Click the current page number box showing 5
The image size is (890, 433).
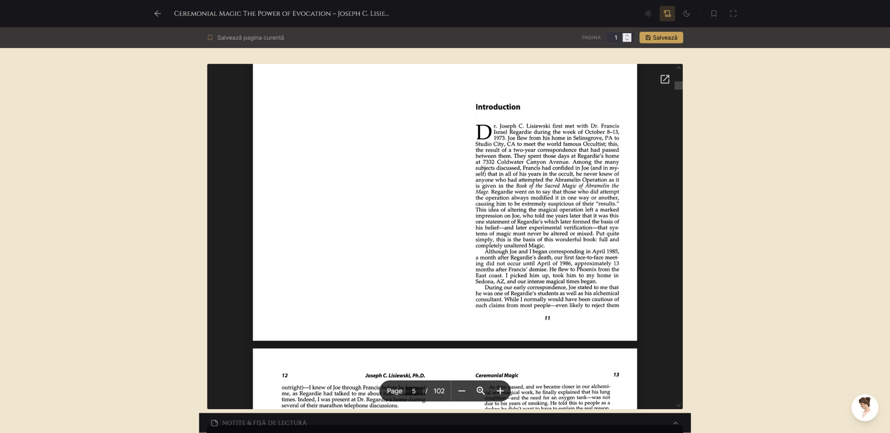[x=414, y=391]
